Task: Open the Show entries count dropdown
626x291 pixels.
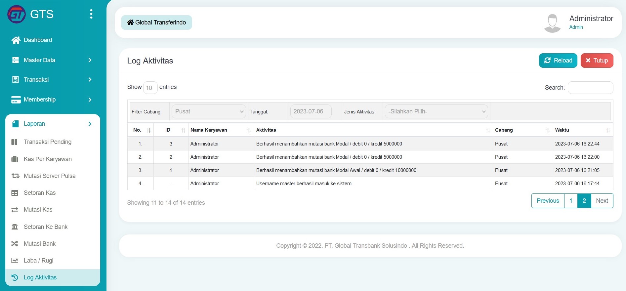Action: pyautogui.click(x=150, y=88)
